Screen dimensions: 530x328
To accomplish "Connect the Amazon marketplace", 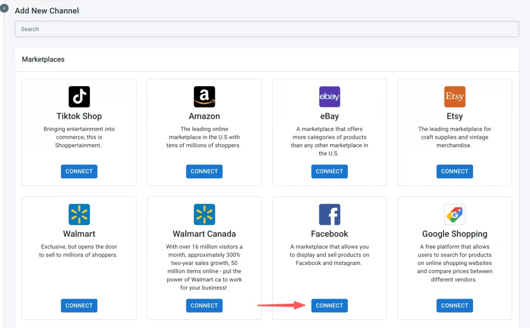I will coord(204,171).
